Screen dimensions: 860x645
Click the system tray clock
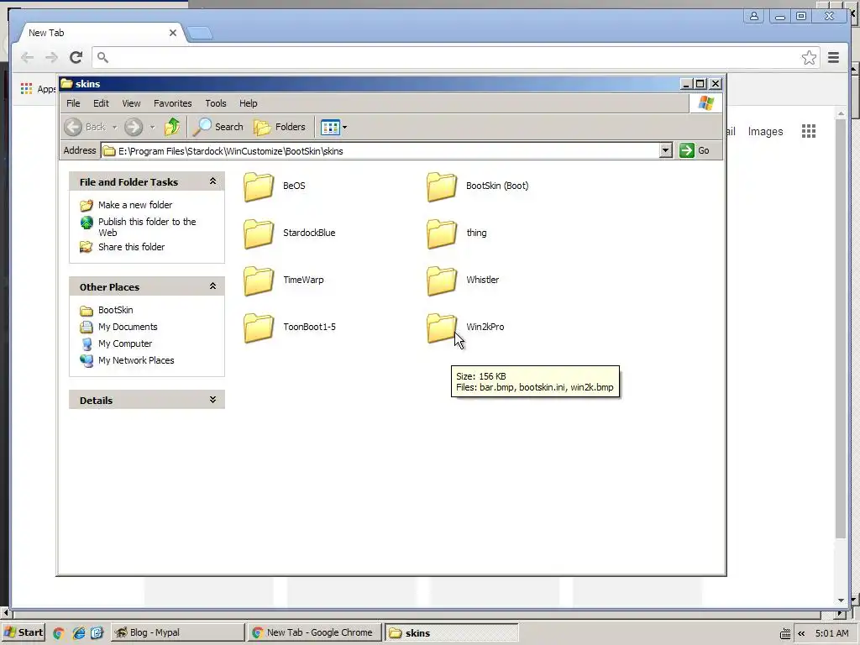[831, 633]
